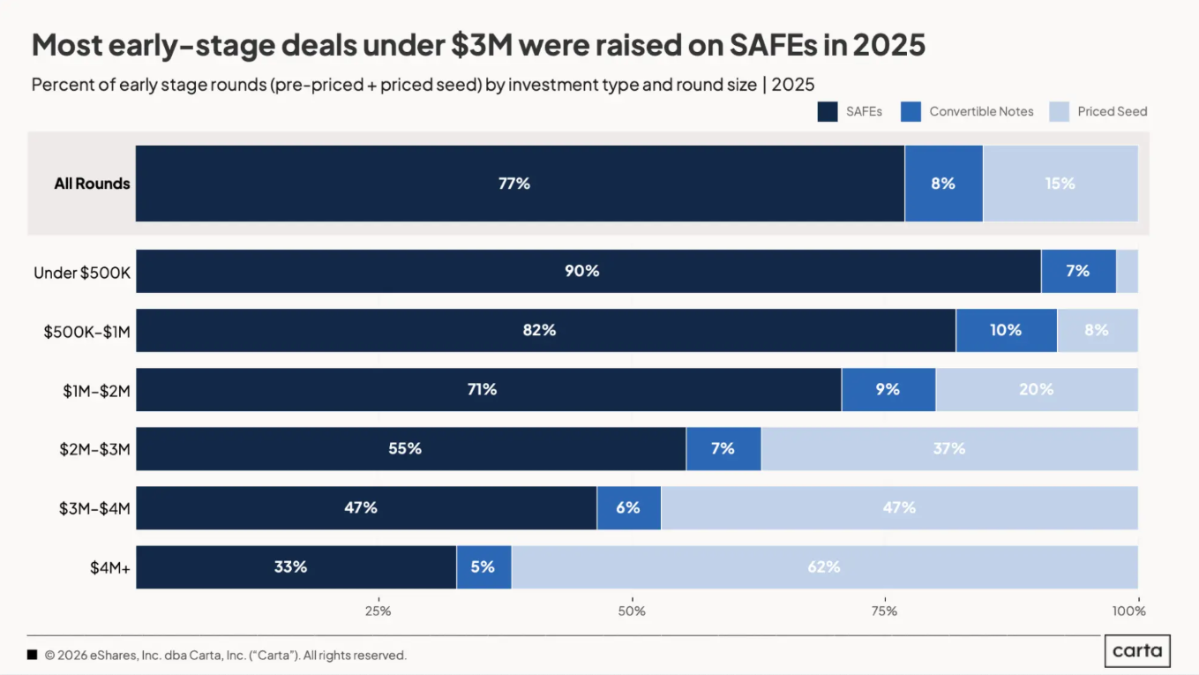This screenshot has height=675, width=1199.
Task: Click the unlabeled Priced Seed sliver for Under $500K
Action: [x=1127, y=271]
